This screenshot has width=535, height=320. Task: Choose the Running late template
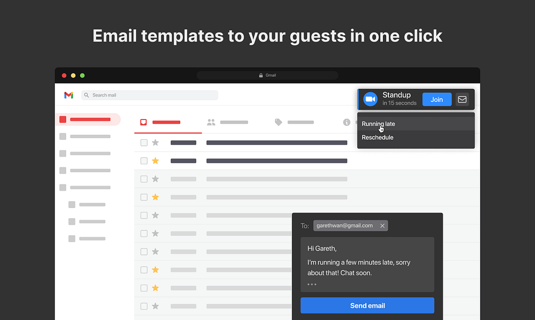pyautogui.click(x=416, y=124)
